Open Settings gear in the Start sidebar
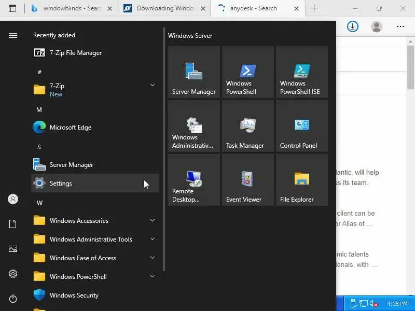The width and height of the screenshot is (415, 311). [x=12, y=274]
